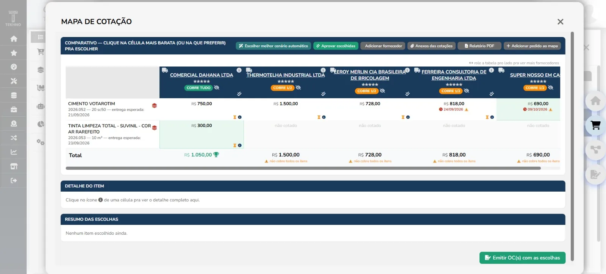The image size is (606, 274).
Task: Generate 'Relatório PDF'
Action: point(479,46)
